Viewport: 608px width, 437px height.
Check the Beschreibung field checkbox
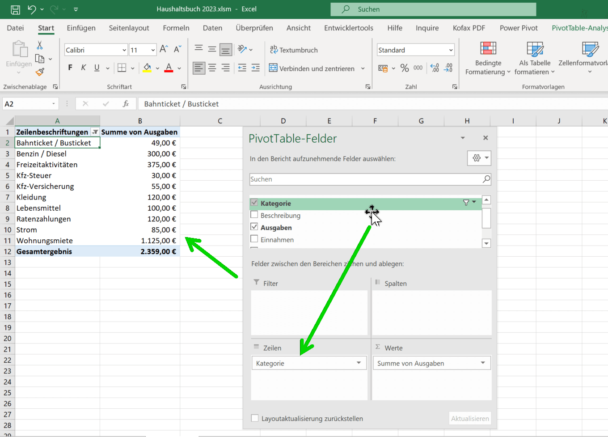point(254,215)
